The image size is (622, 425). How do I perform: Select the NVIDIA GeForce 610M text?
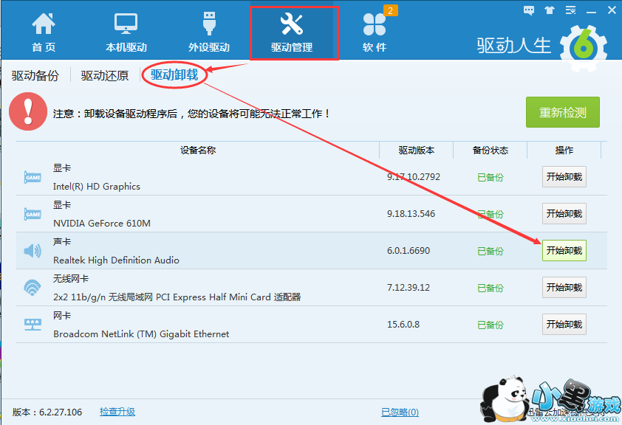point(101,224)
